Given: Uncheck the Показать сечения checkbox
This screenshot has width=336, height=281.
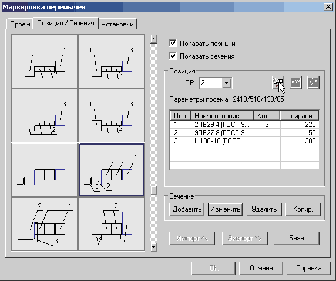Looking at the screenshot, I should 173,56.
